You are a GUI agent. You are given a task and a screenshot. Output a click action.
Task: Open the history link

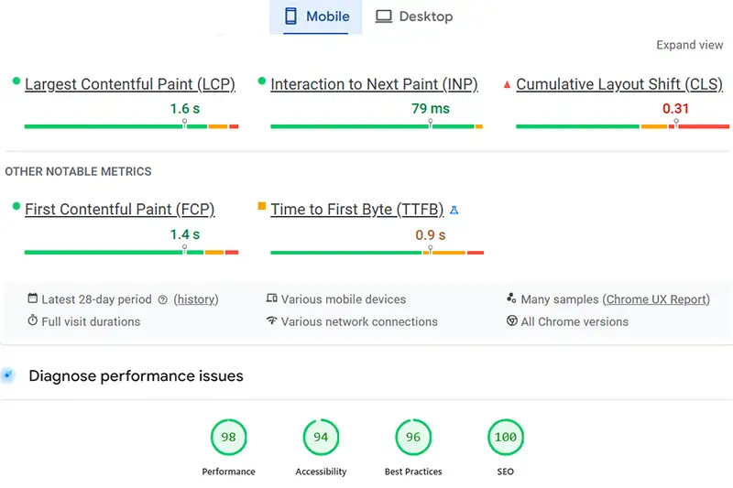pos(196,299)
